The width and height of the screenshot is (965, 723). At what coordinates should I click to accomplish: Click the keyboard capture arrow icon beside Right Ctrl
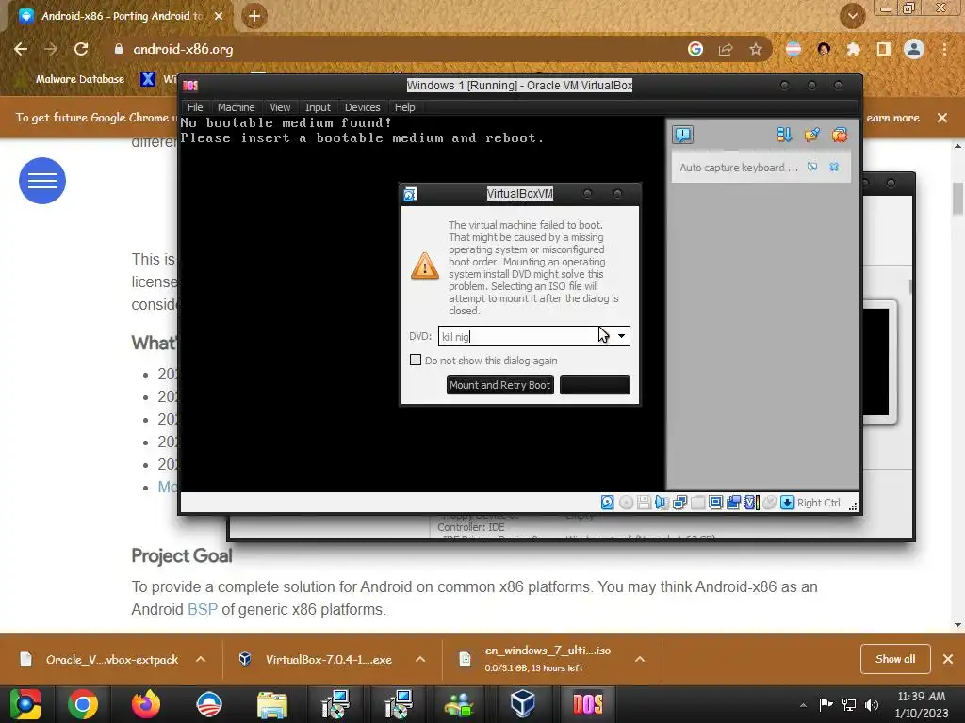pyautogui.click(x=787, y=503)
